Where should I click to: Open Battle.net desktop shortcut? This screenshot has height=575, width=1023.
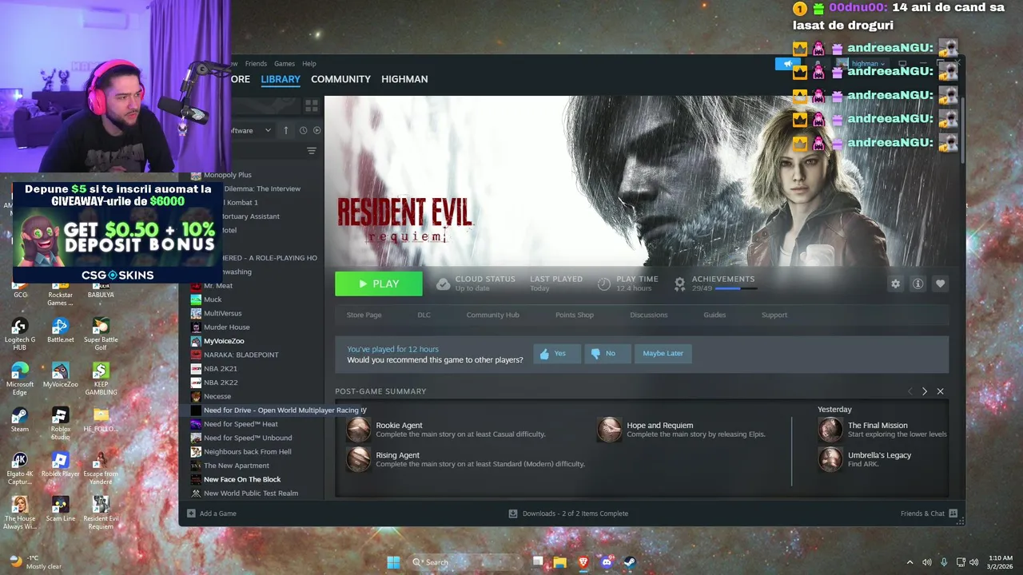[x=60, y=331]
